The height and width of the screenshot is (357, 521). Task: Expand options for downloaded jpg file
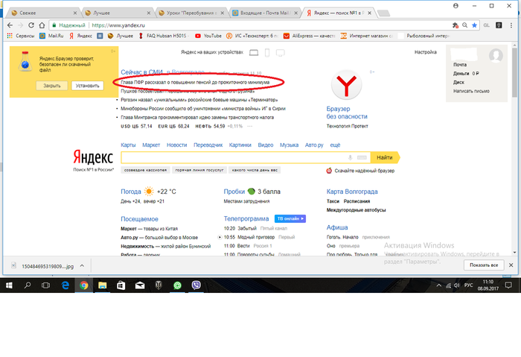[82, 266]
